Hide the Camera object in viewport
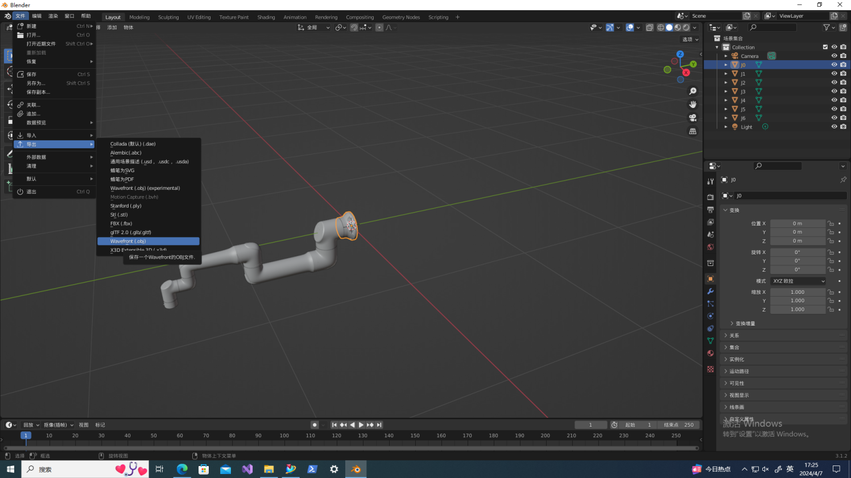This screenshot has height=478, width=851. pos(835,56)
